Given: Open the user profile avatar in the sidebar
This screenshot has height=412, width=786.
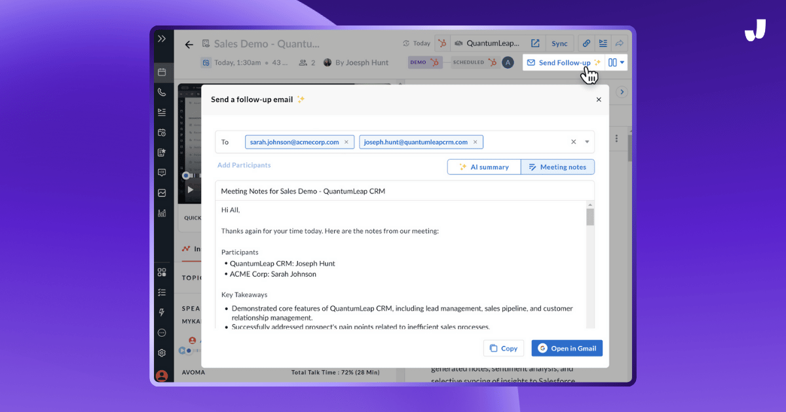Looking at the screenshot, I should tap(162, 375).
